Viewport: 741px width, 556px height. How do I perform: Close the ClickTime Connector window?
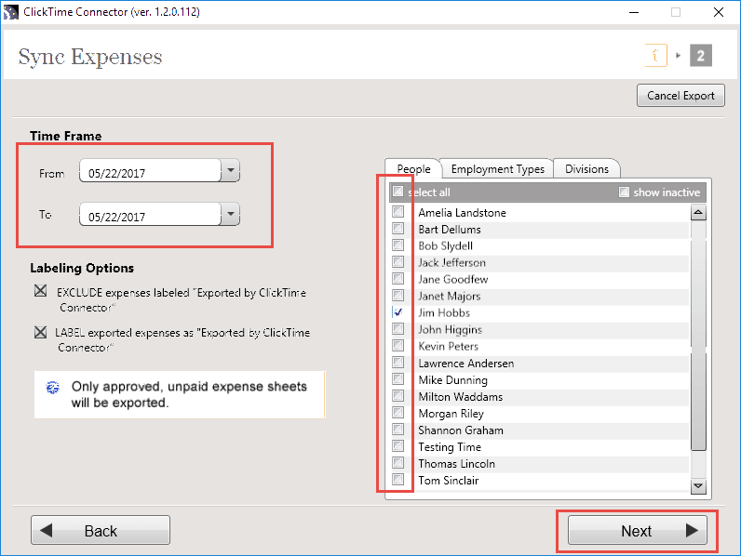pos(719,12)
